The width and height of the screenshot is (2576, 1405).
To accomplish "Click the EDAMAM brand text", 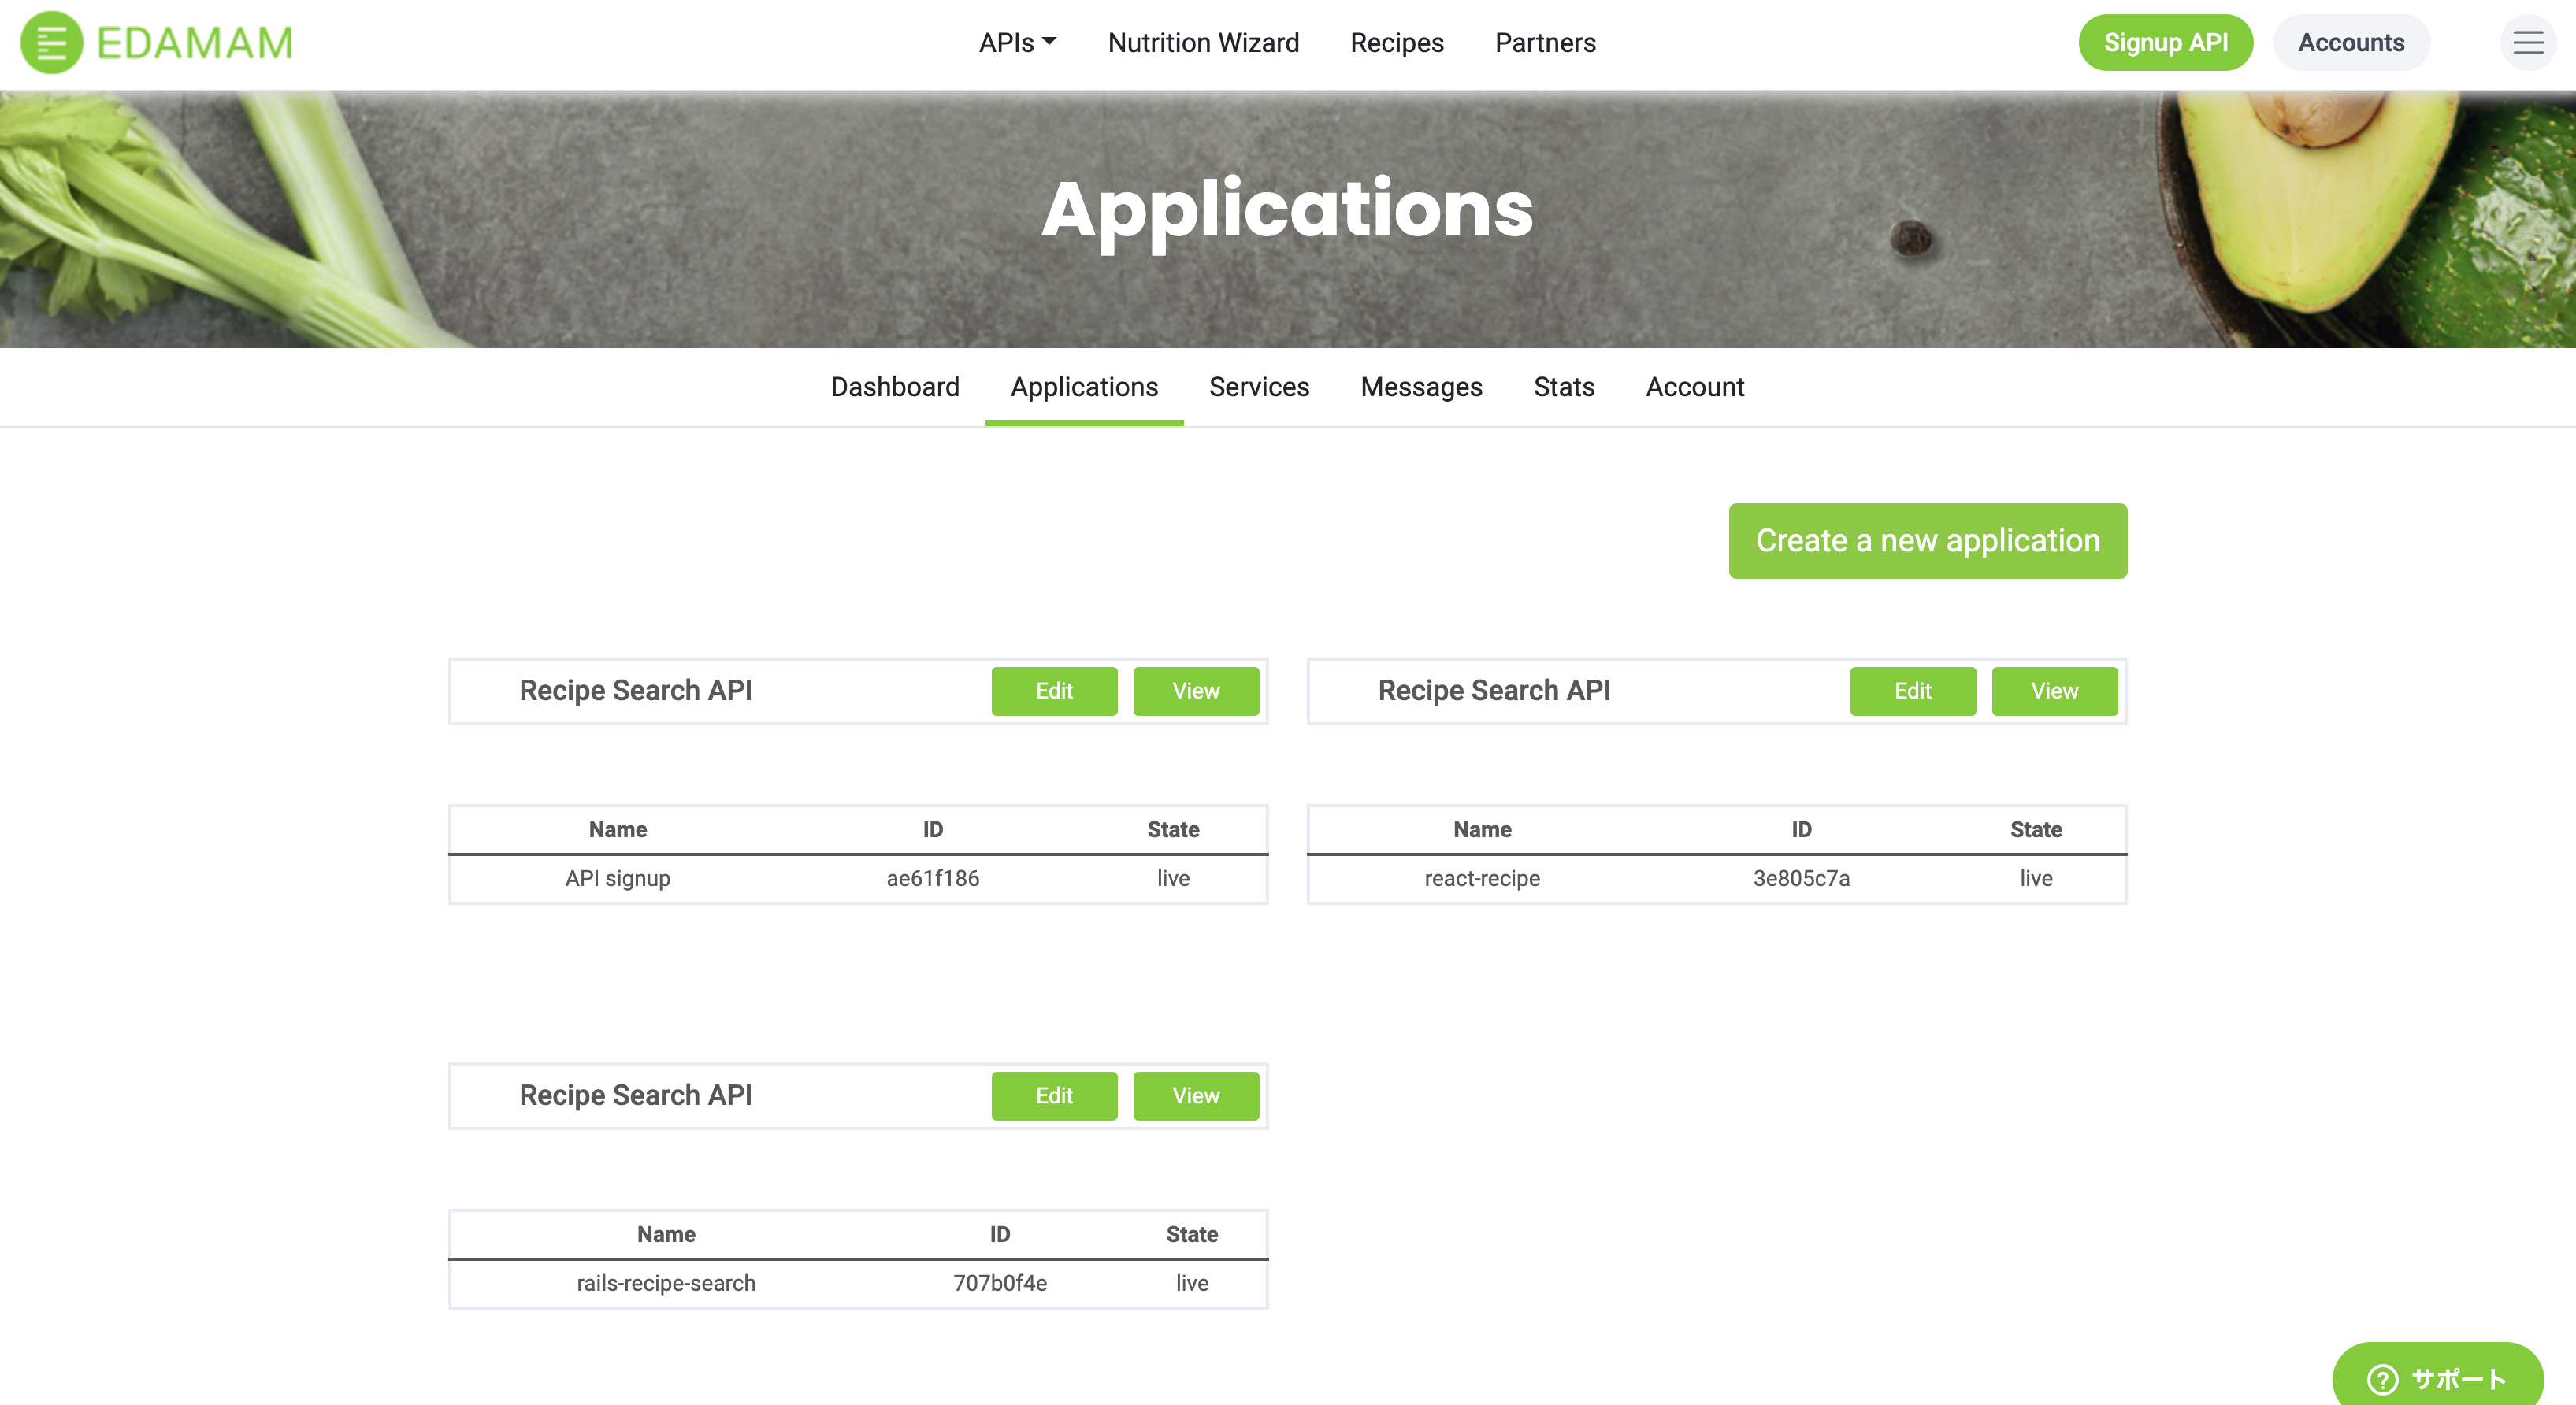I will coord(195,43).
